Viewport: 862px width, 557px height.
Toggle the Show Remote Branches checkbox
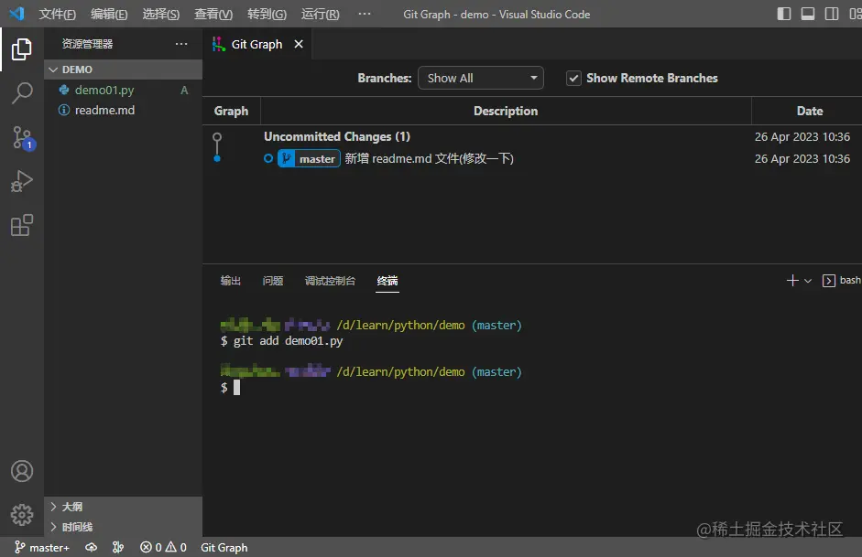click(x=573, y=79)
